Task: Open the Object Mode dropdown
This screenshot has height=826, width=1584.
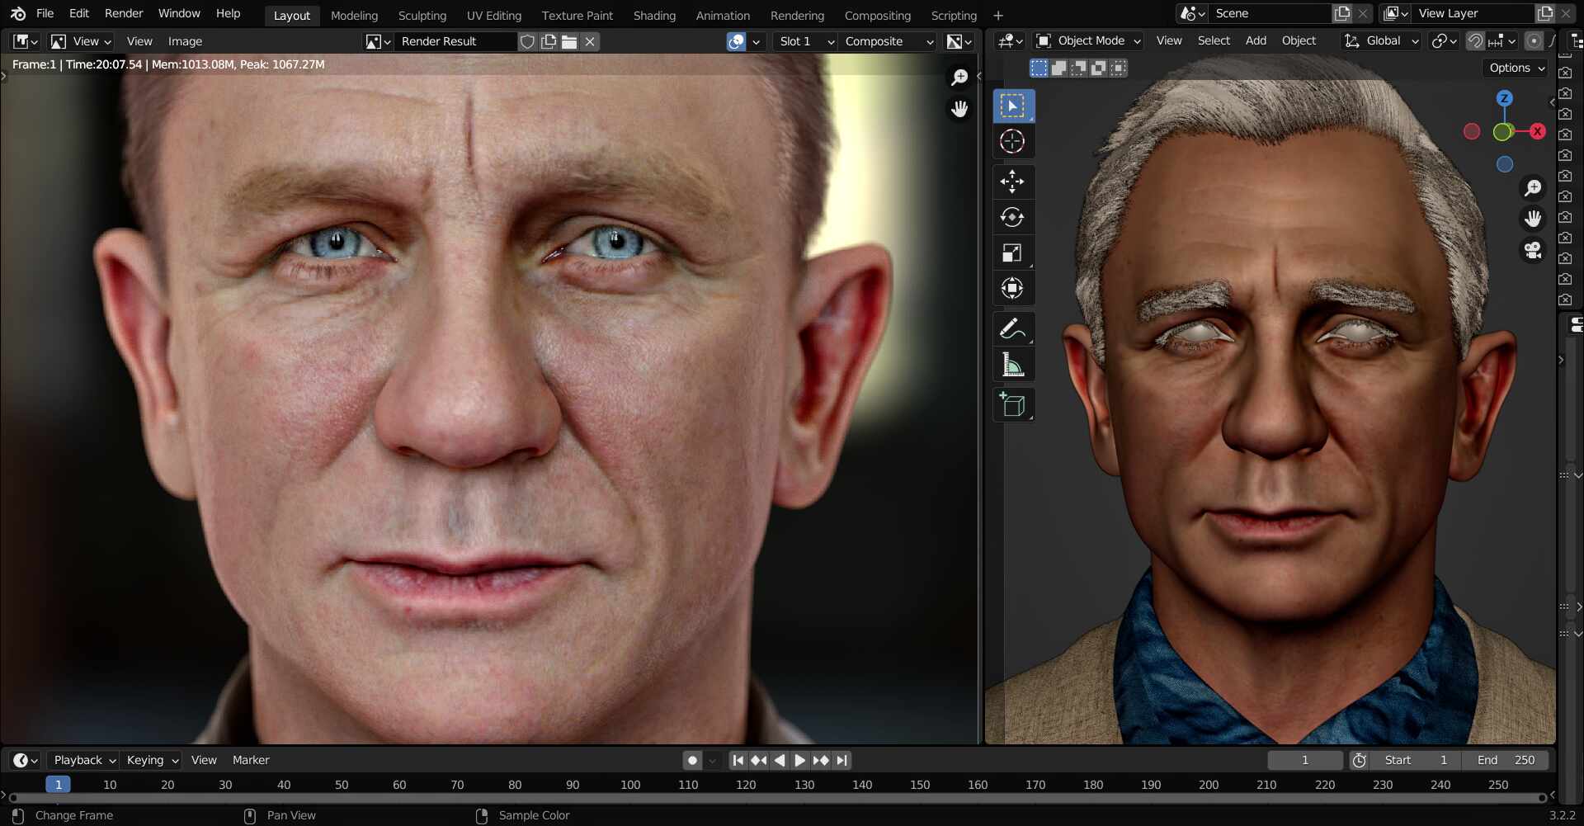Action: click(1088, 40)
